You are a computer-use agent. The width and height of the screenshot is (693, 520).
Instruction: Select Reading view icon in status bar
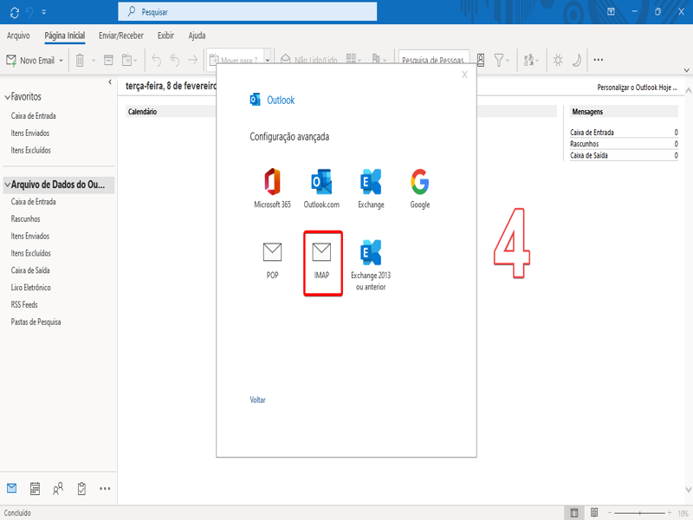tap(594, 512)
